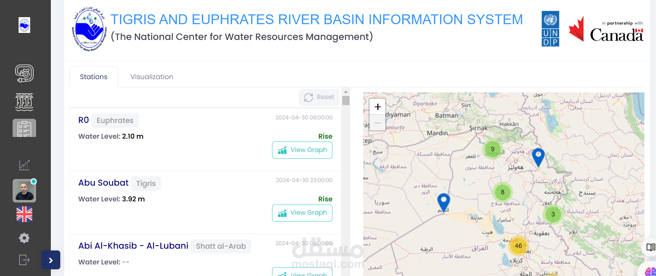Click the Rise status for R0
The image size is (656, 276).
click(x=325, y=136)
